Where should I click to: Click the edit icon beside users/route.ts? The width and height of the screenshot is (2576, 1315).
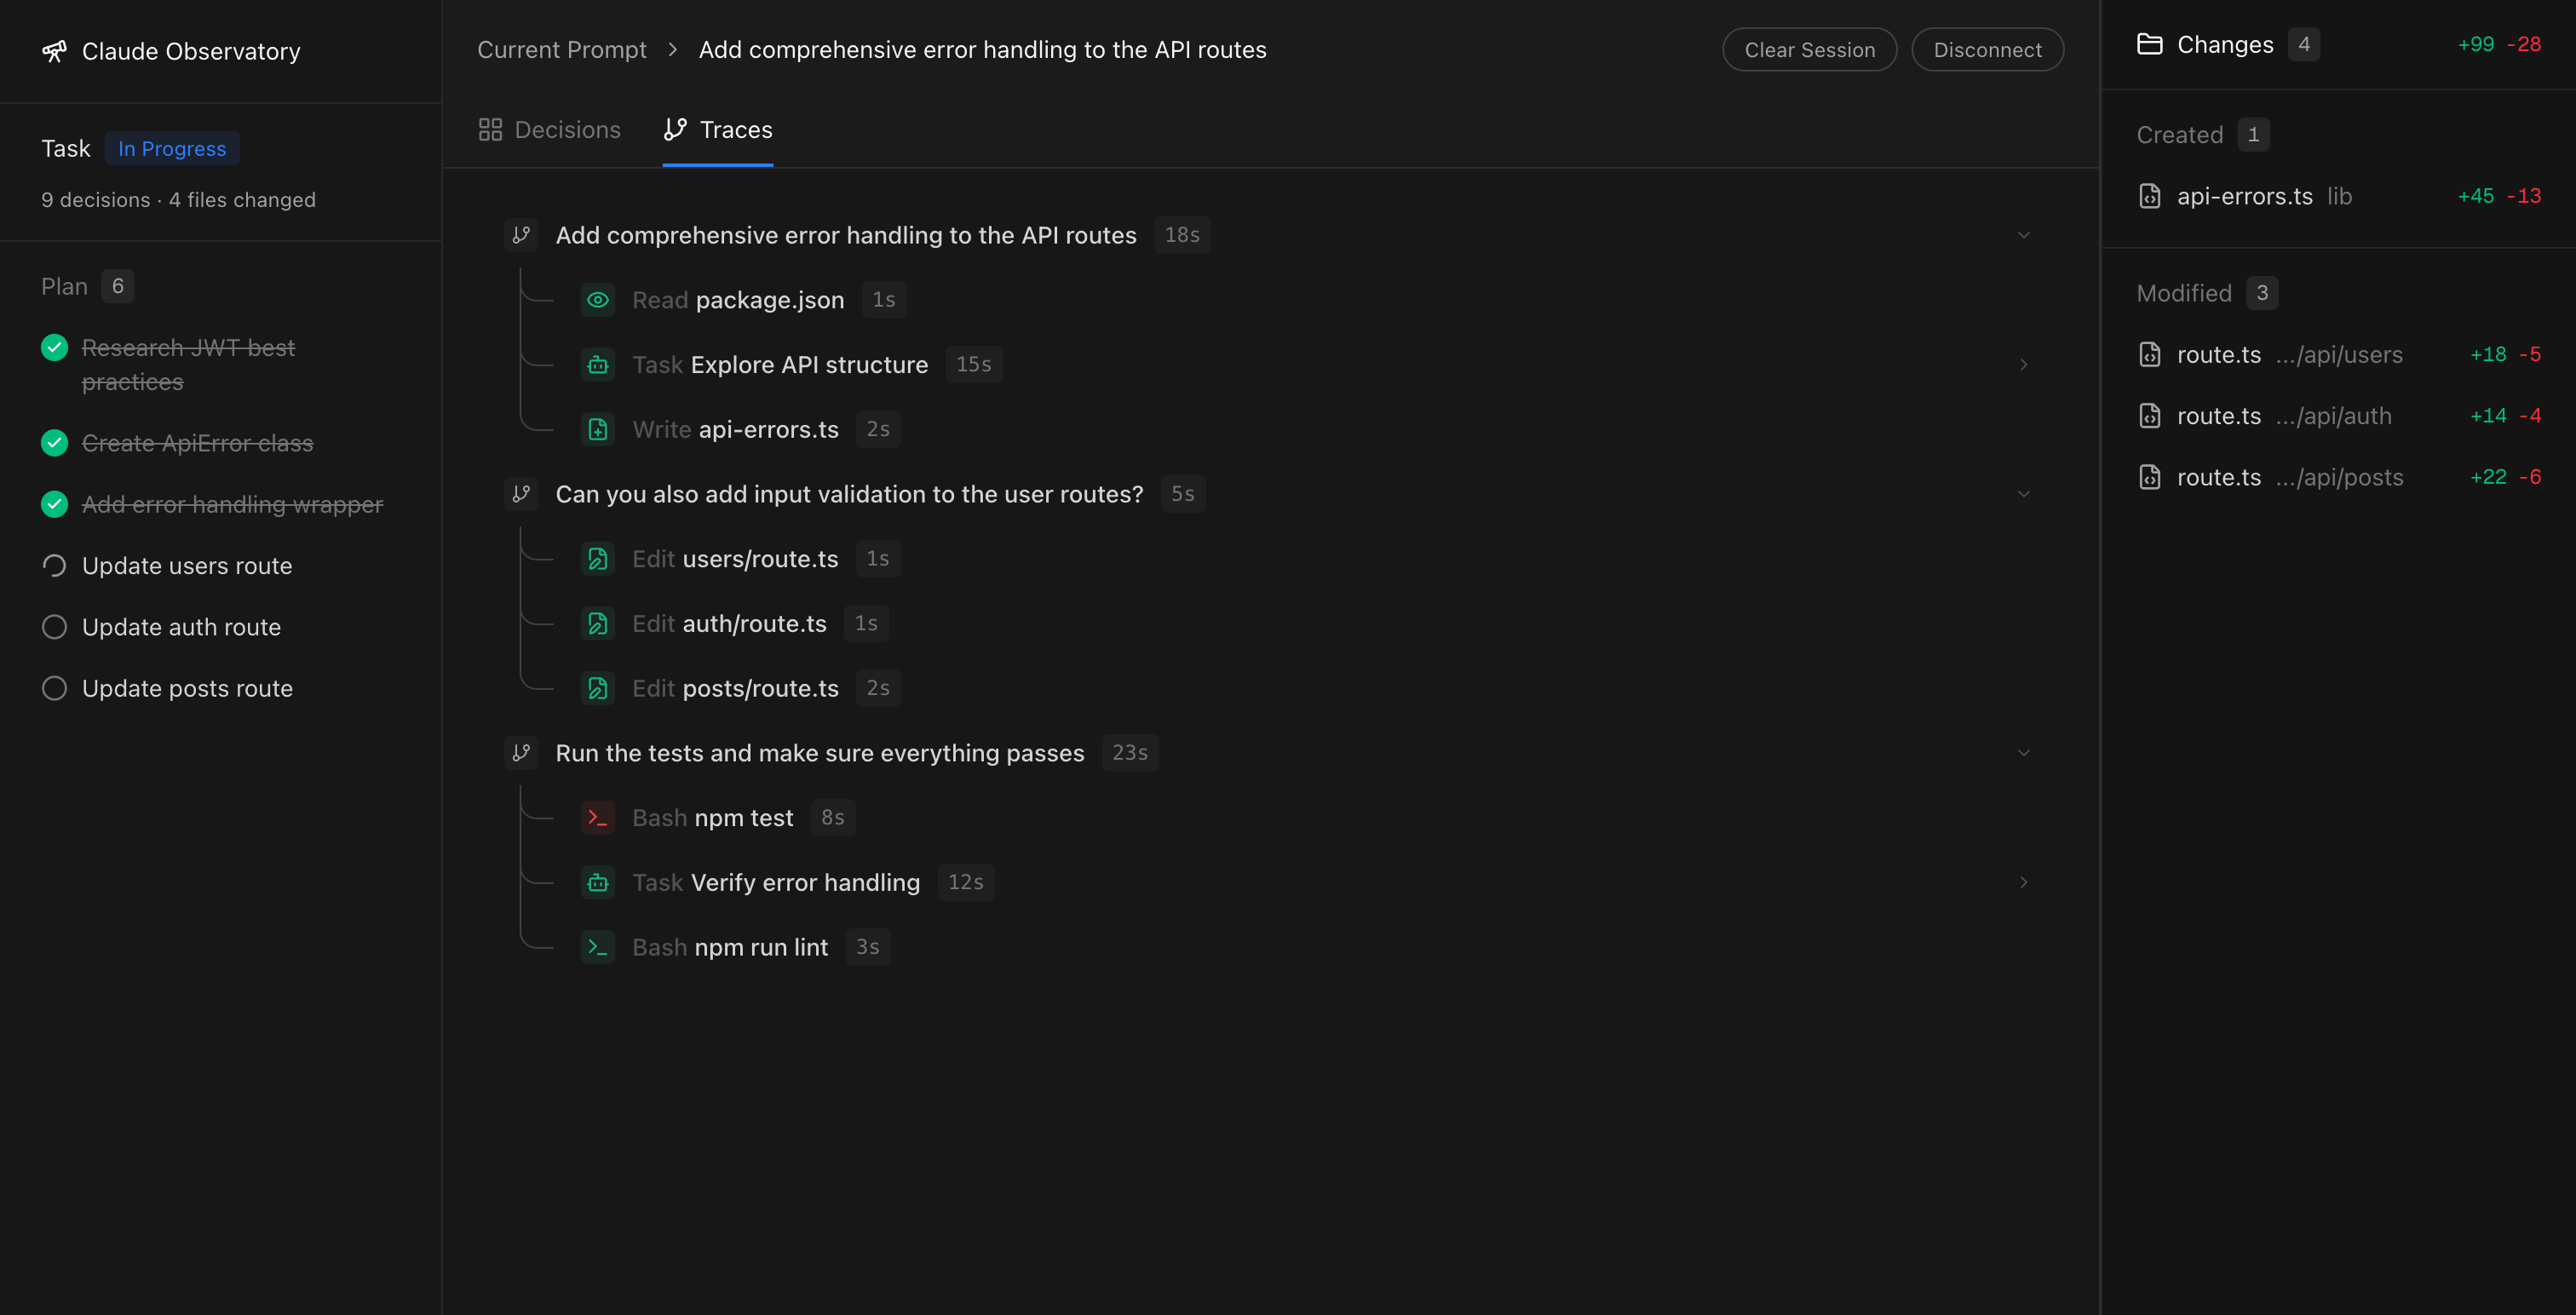[x=597, y=559]
